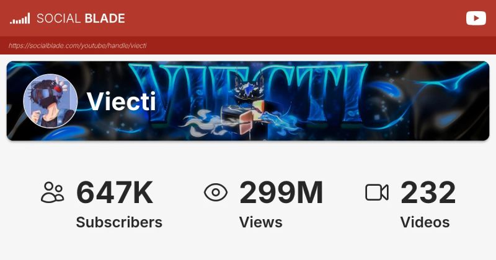This screenshot has height=260, width=496.
Task: Click the Subscribers label
Action: coord(119,222)
